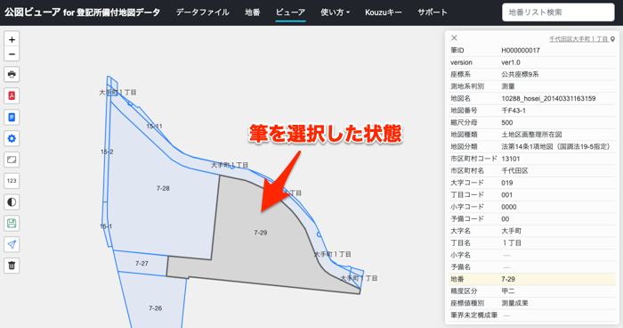The image size is (623, 328).
Task: Export the map as PDF
Action: tap(12, 96)
